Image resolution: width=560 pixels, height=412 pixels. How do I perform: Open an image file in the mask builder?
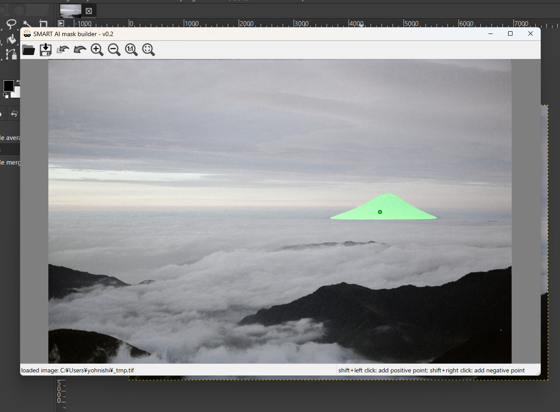tap(28, 50)
